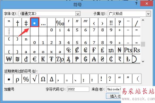Select the double dagger ‡ symbol
The image size is (155, 103).
[x=26, y=23]
